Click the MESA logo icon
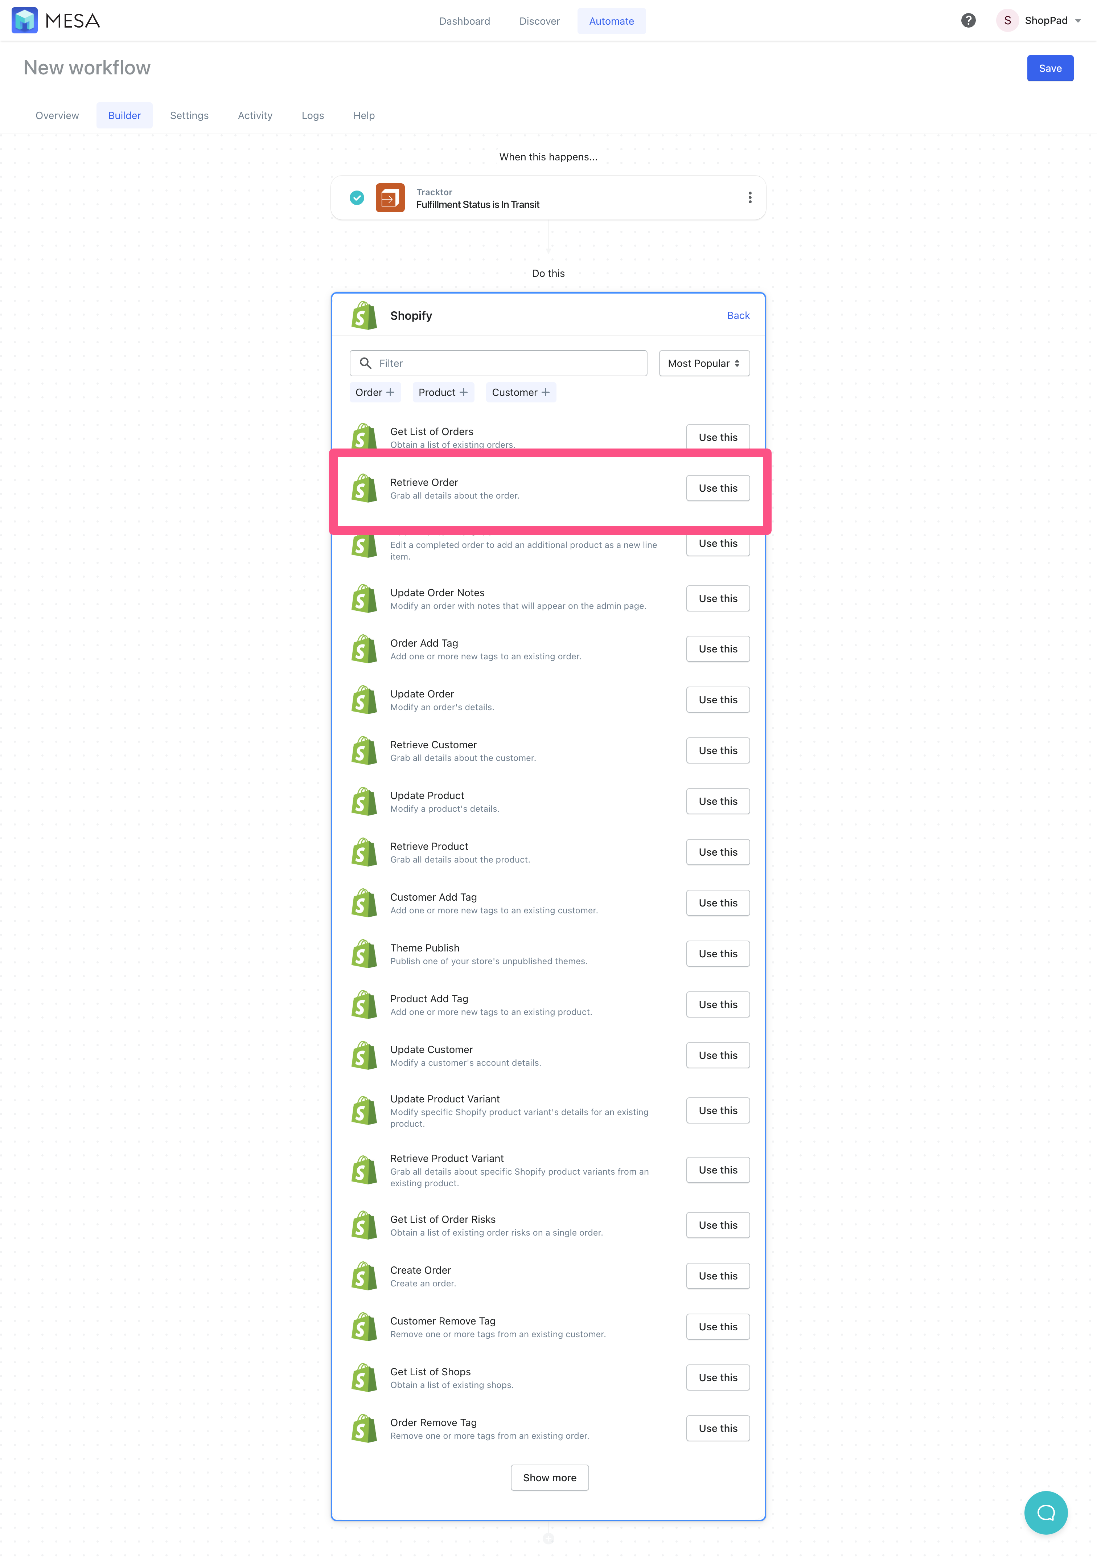This screenshot has height=1564, width=1097. coord(25,20)
